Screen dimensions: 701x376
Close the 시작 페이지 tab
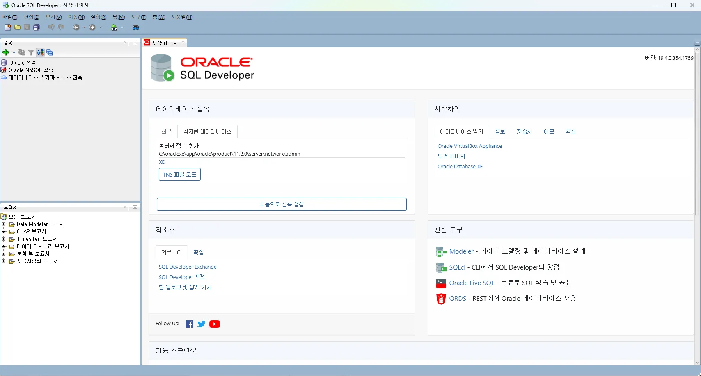pyautogui.click(x=183, y=43)
